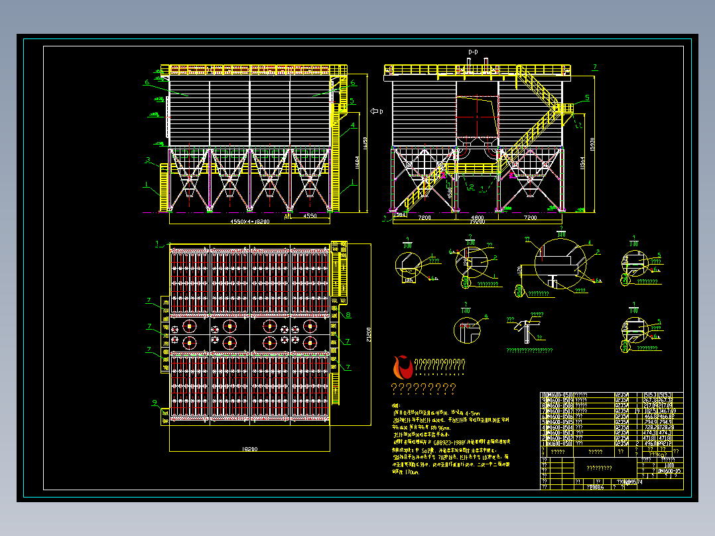Select parts list row DN1600-0501
Screen dimensions: 715x536
(x=612, y=443)
